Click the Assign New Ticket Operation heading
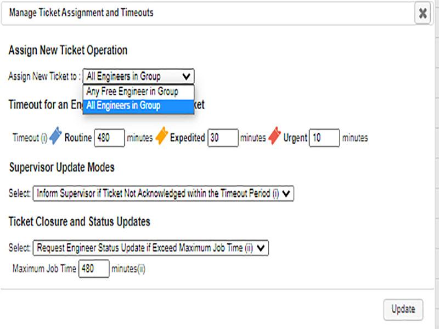The height and width of the screenshot is (329, 439). pyautogui.click(x=68, y=50)
